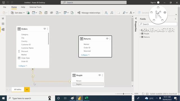Open Manage relationships
The height and width of the screenshot is (101, 180).
pyautogui.click(x=89, y=13)
